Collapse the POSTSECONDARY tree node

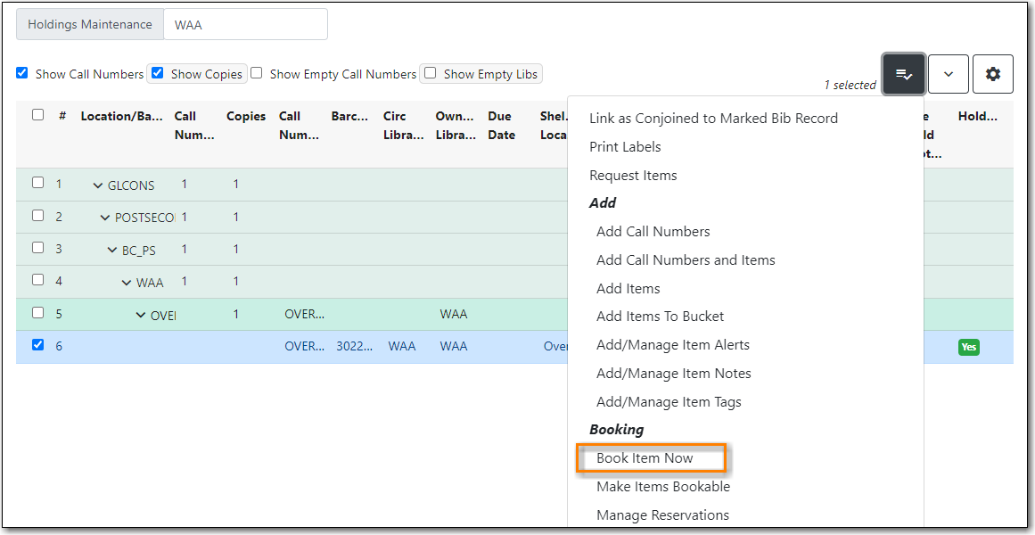pos(105,218)
